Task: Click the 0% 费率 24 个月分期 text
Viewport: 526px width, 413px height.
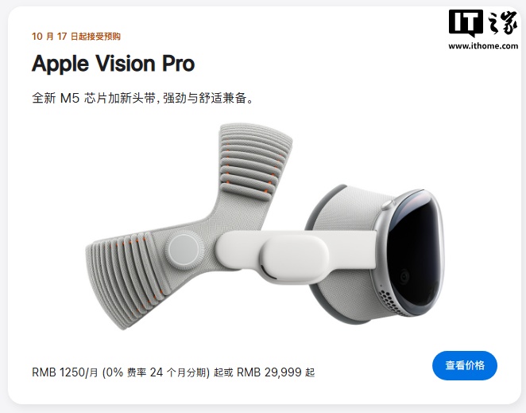Action: pyautogui.click(x=156, y=372)
